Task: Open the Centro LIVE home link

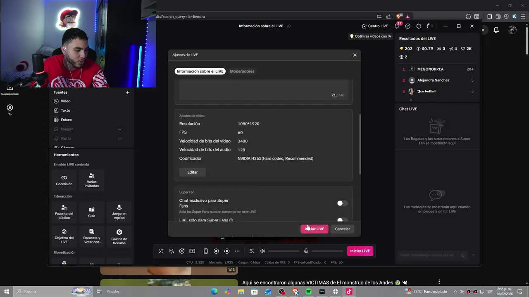Action: 375,26
